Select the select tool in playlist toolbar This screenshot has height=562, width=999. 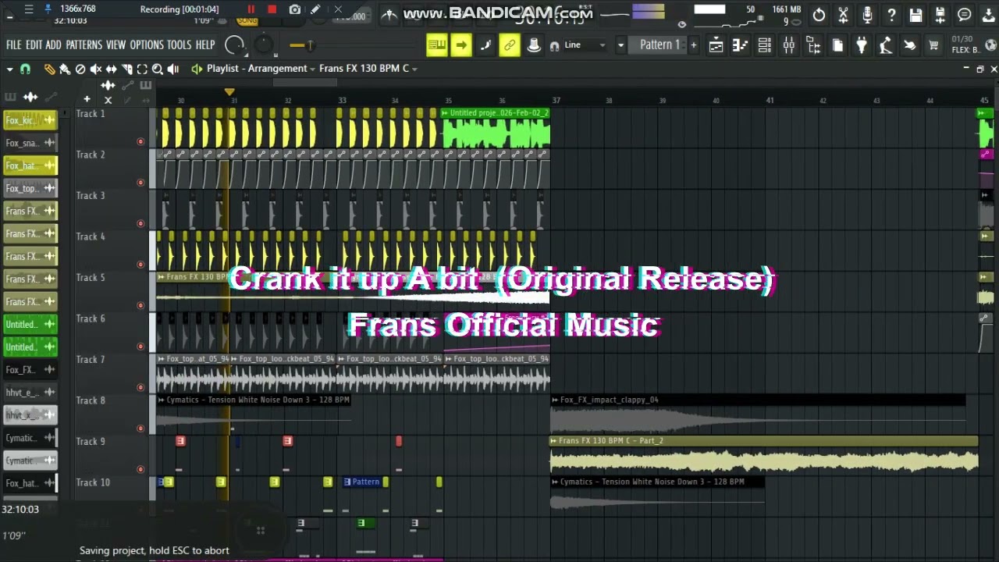142,69
